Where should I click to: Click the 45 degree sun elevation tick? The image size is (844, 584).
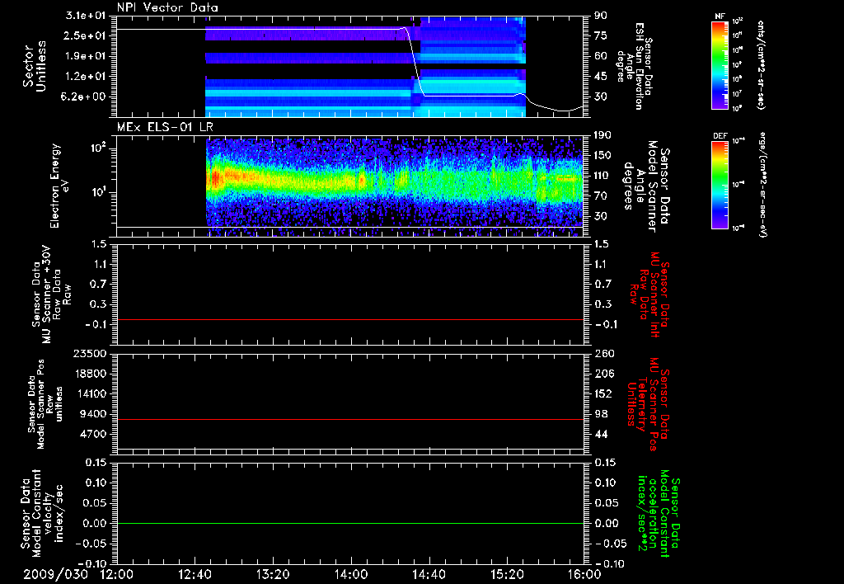(x=600, y=77)
